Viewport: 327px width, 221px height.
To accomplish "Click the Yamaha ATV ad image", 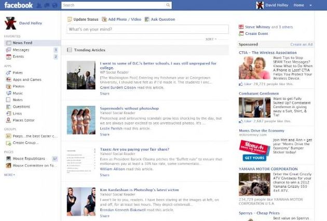I will pyautogui.click(x=254, y=185).
